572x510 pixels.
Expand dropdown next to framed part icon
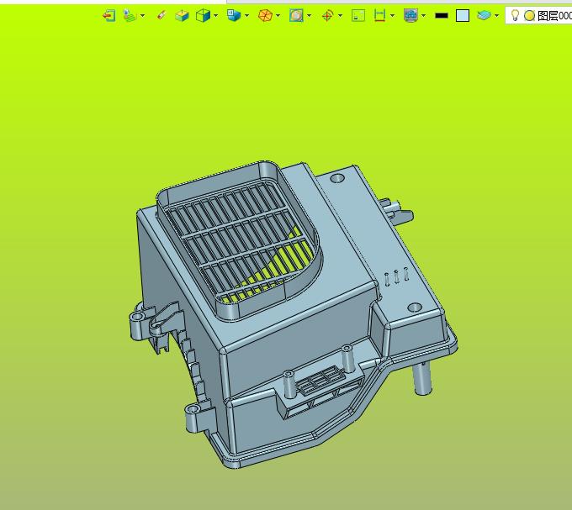tap(309, 16)
